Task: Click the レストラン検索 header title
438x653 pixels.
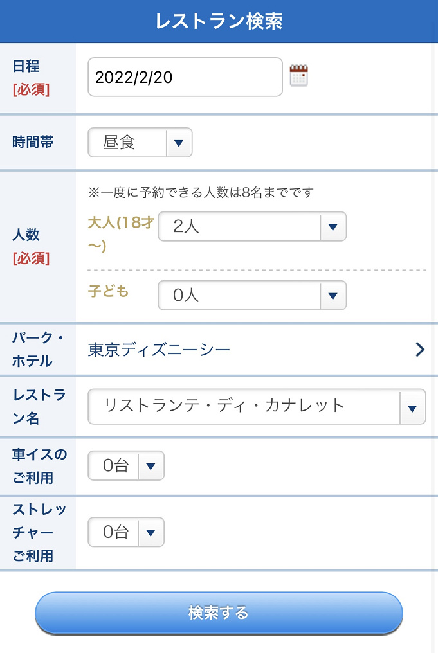Action: (x=219, y=21)
